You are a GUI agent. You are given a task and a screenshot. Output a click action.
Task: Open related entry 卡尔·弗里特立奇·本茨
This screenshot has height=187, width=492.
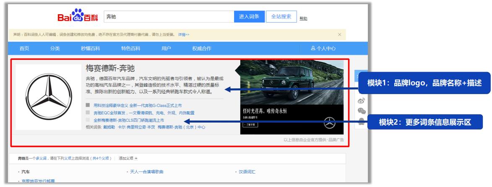pyautogui.click(x=136, y=127)
